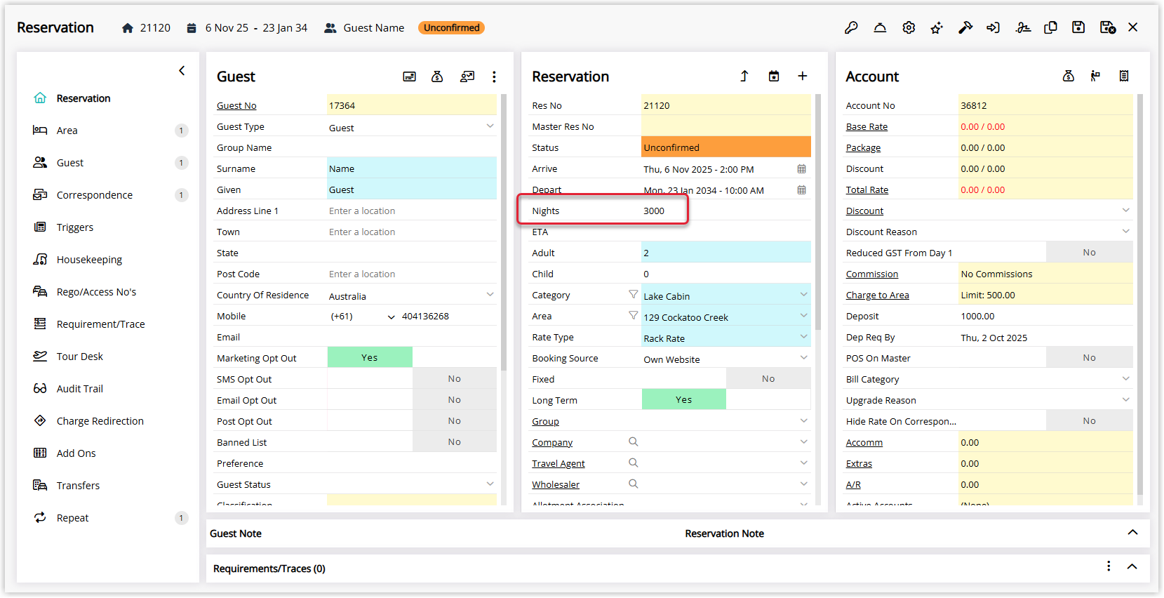Viewport: 1164px width, 598px height.
Task: Open Guest Type dropdown
Action: pyautogui.click(x=490, y=126)
